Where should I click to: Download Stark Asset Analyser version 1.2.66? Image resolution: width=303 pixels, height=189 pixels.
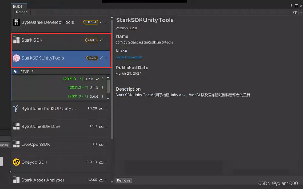pyautogui.click(x=101, y=180)
